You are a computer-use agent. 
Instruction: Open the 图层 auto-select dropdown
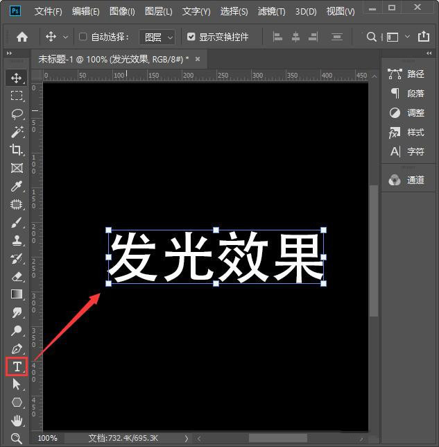point(157,37)
